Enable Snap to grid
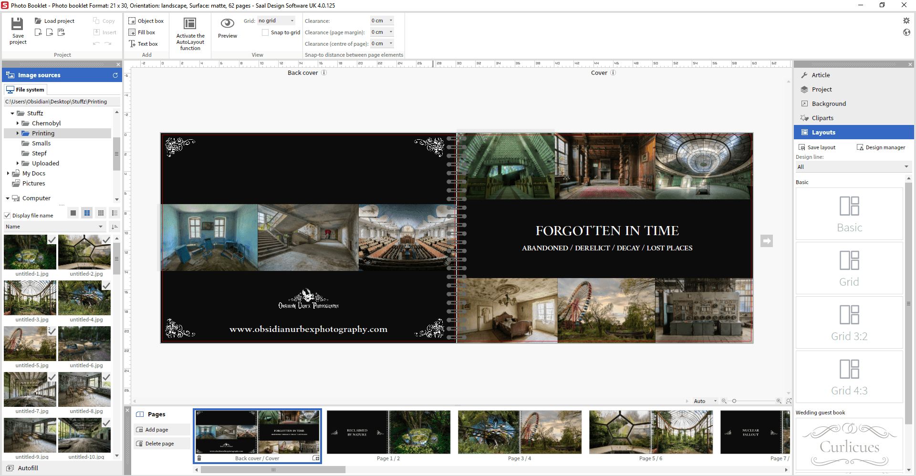The width and height of the screenshot is (916, 476). coord(265,32)
